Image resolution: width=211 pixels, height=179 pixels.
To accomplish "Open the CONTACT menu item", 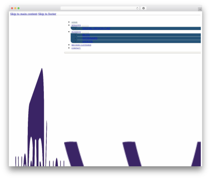I will tap(76, 48).
